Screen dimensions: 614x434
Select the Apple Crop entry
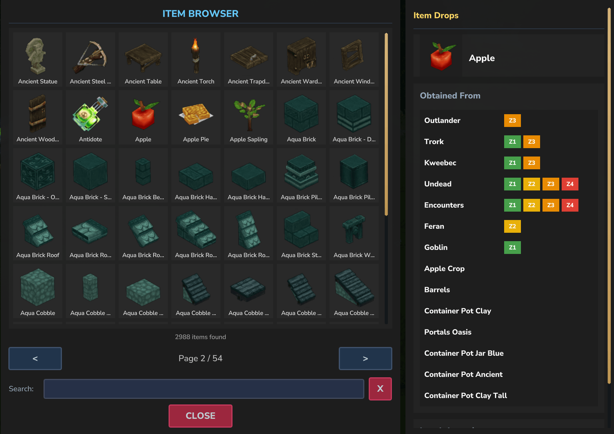[444, 268]
